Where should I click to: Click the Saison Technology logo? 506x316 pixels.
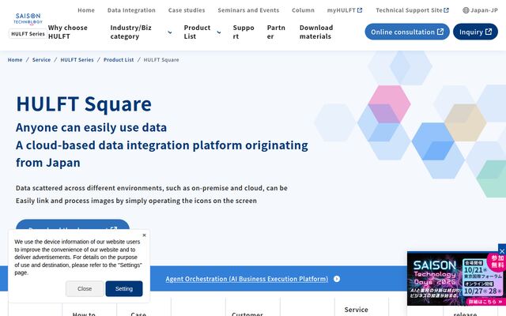coord(28,19)
